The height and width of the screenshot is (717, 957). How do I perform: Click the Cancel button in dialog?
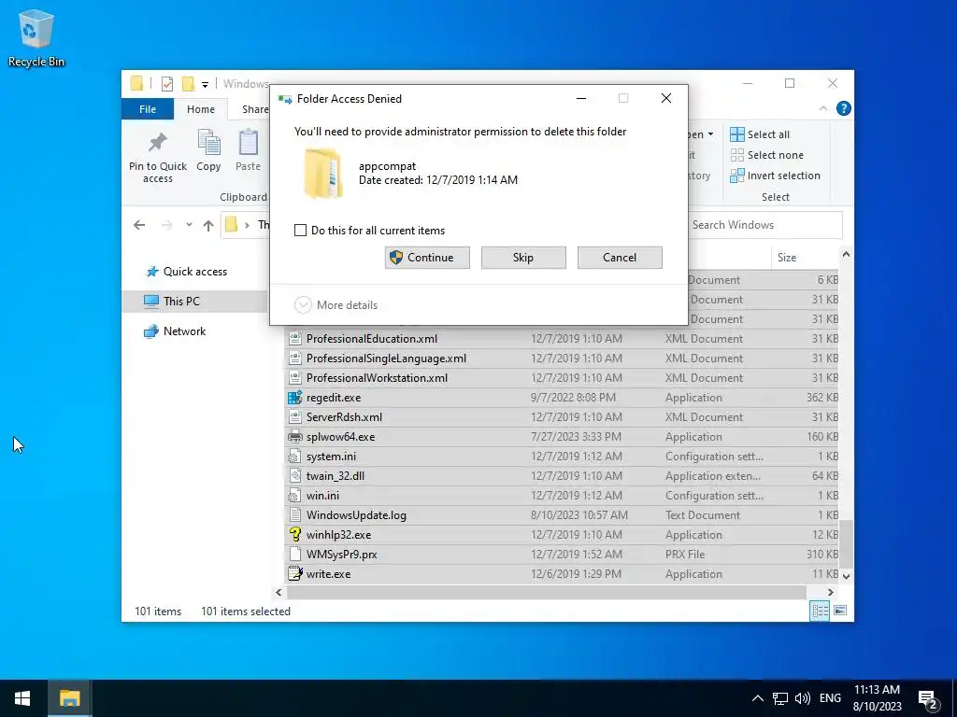[x=620, y=258]
